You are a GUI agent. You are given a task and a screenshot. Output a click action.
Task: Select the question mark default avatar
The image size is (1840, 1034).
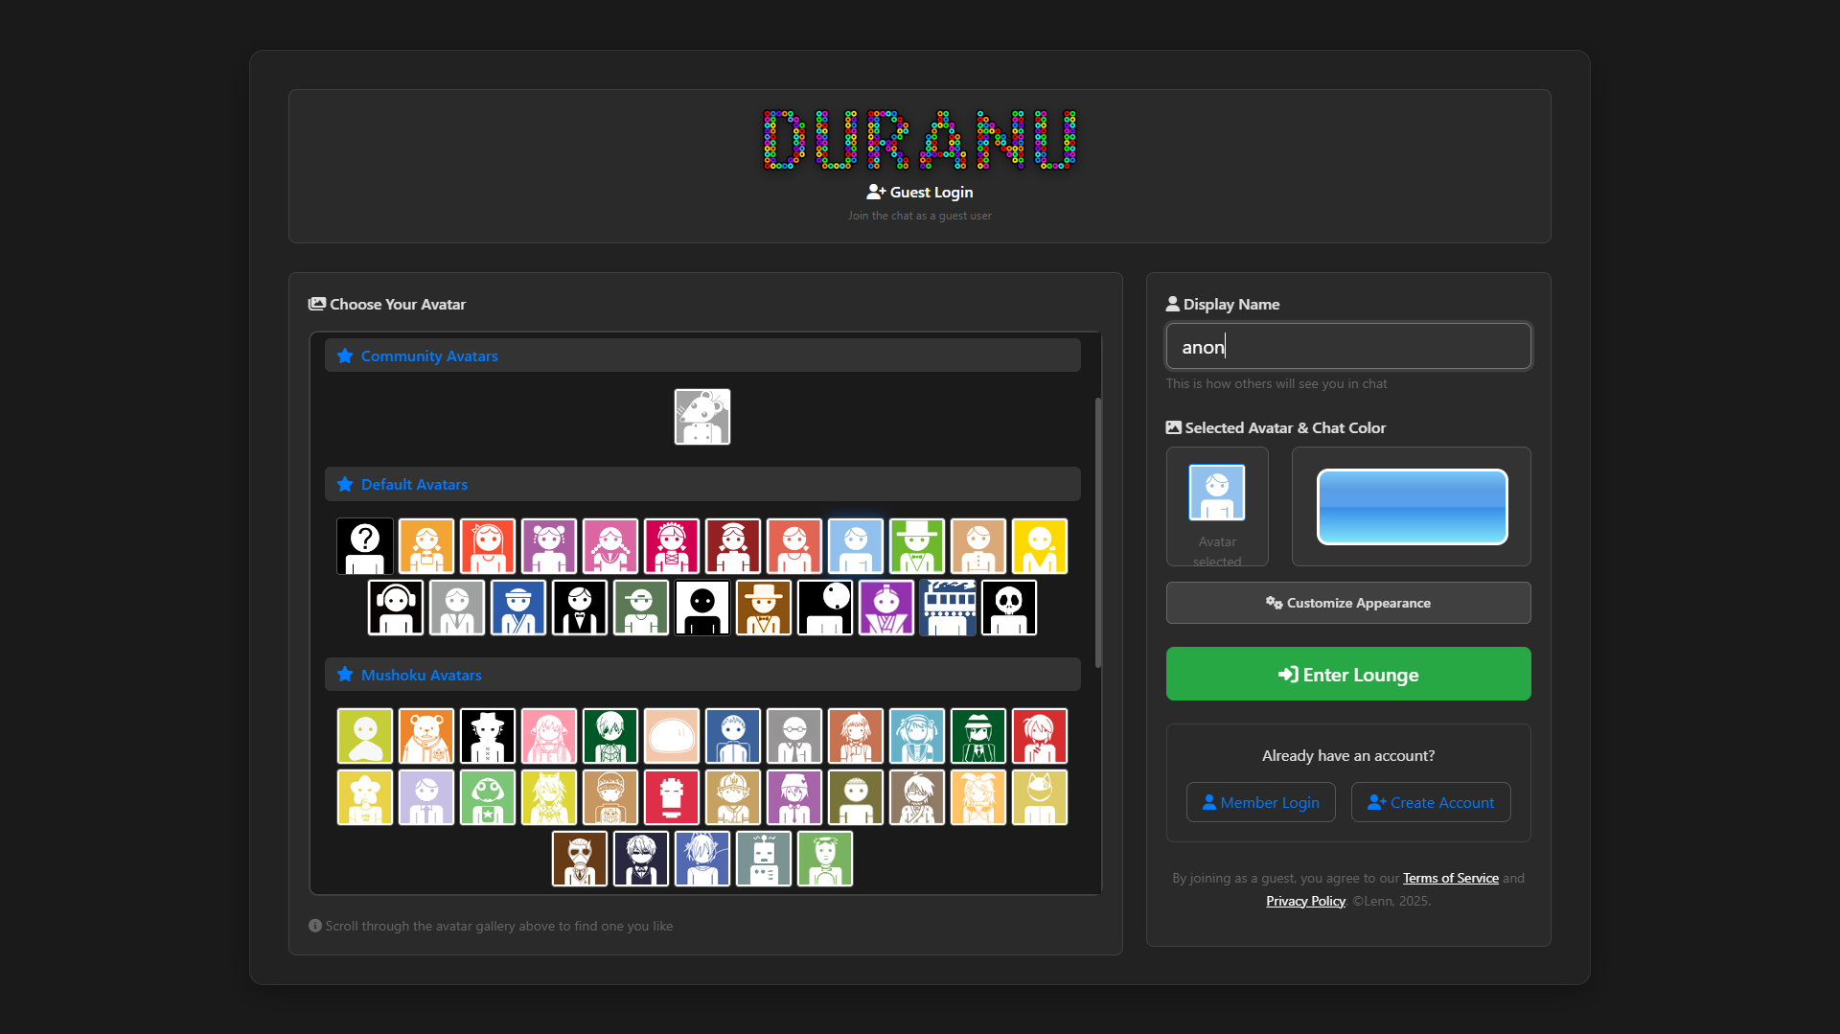point(364,546)
